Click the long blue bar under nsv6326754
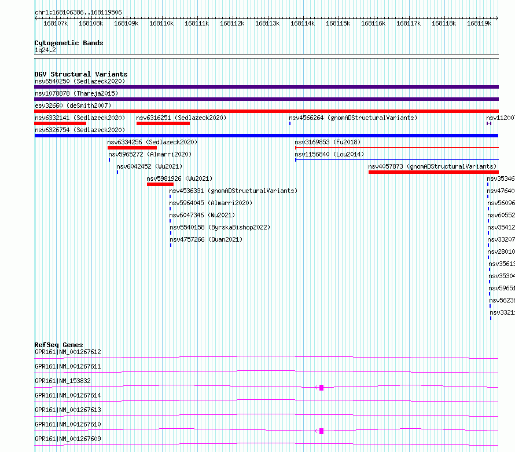Viewport: 515px width, 452px height. 266,136
